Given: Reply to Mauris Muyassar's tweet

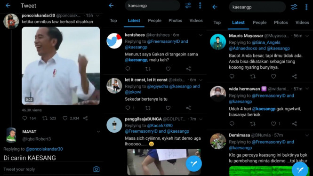Looking at the screenshot, I should coord(232,76).
